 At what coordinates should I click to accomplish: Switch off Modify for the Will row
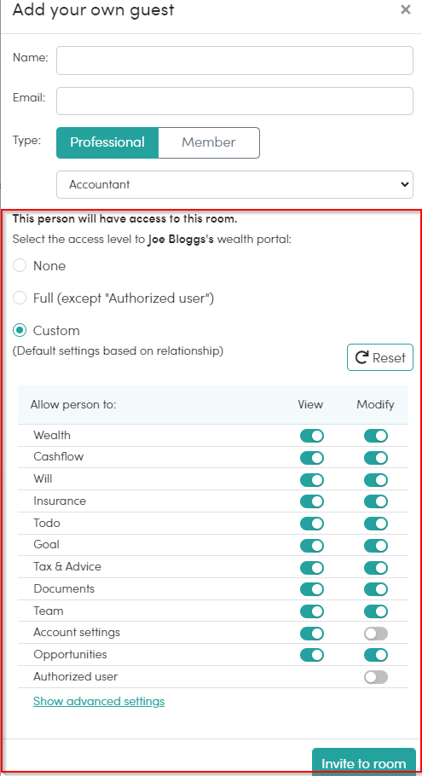(x=376, y=479)
